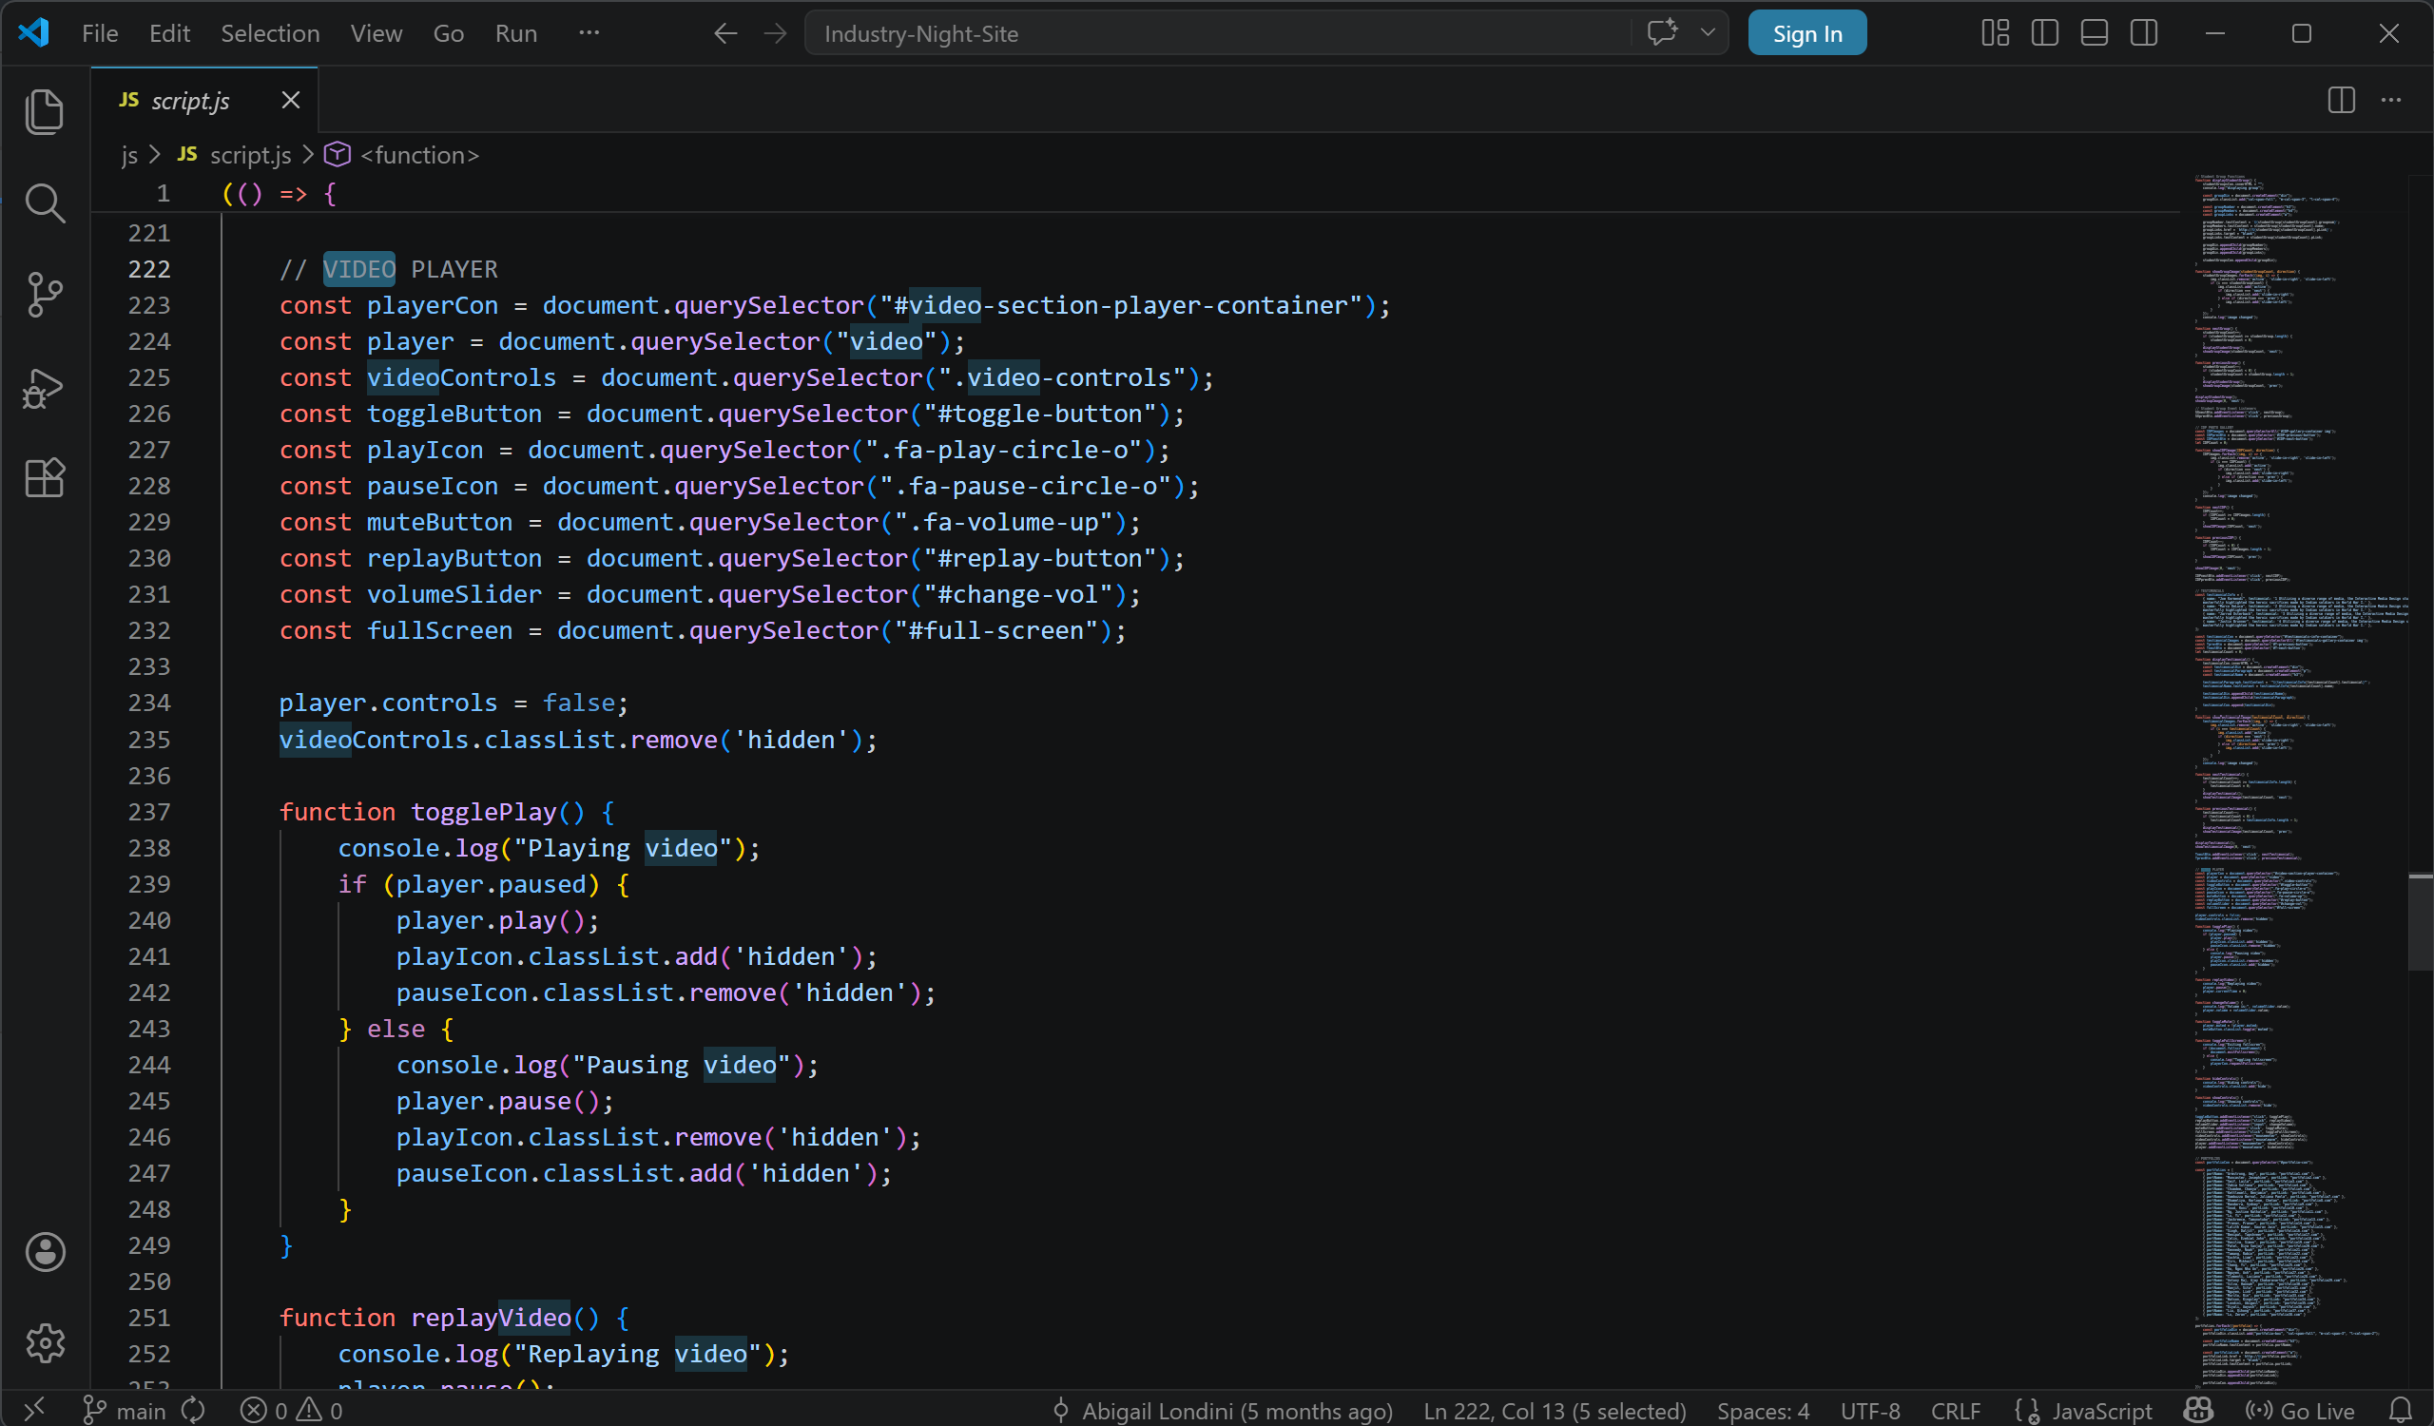Open the title bar overflow menu dots

click(589, 33)
